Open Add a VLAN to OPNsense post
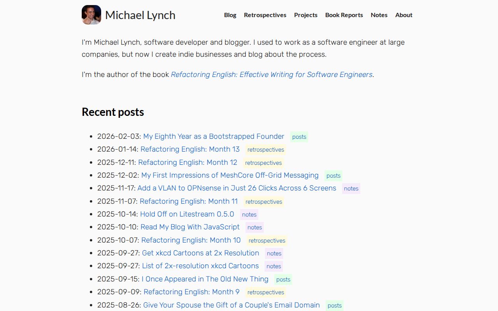498x311 pixels. click(x=236, y=188)
